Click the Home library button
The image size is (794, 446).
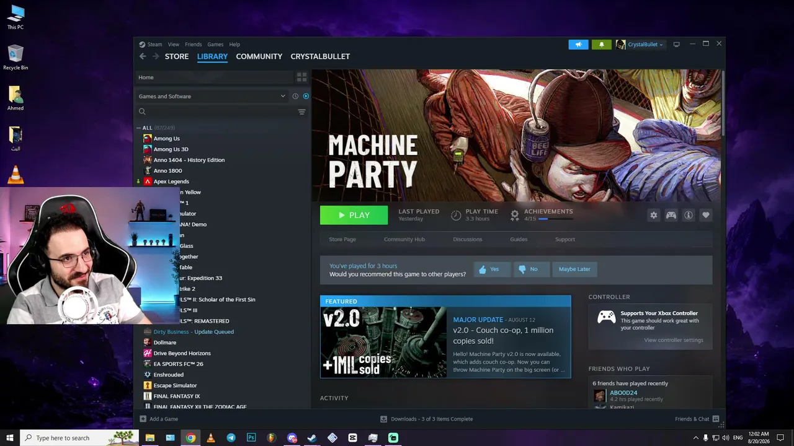pyautogui.click(x=215, y=77)
